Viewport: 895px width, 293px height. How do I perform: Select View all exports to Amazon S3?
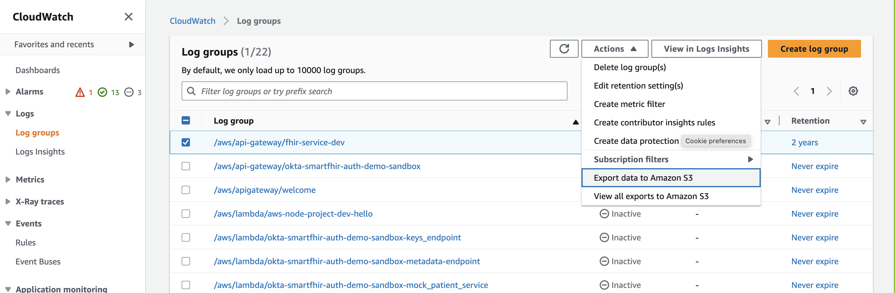pos(671,196)
